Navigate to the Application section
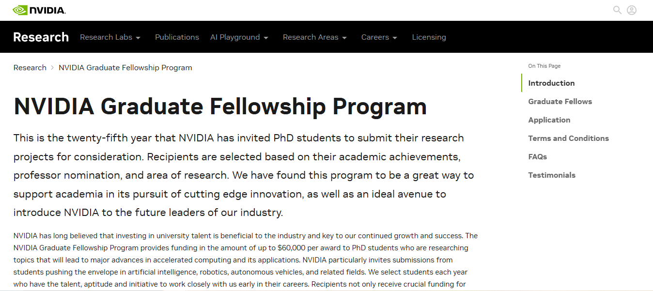 pos(549,120)
